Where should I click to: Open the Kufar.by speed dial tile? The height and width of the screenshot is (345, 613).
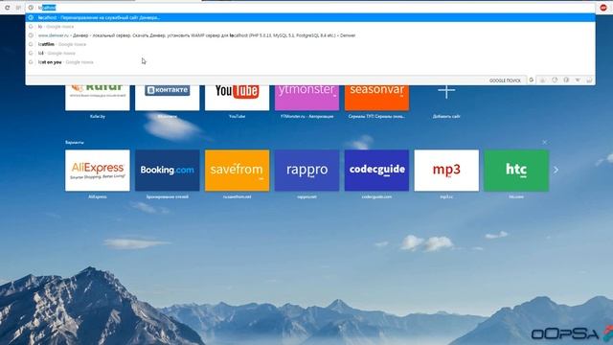coord(98,98)
